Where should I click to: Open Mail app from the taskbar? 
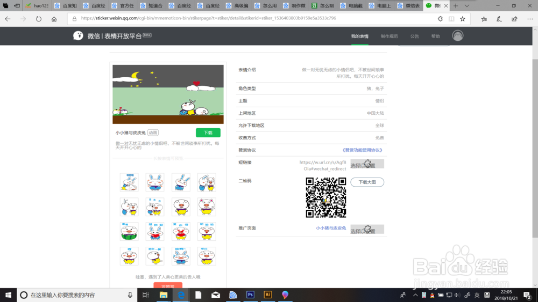click(216, 295)
